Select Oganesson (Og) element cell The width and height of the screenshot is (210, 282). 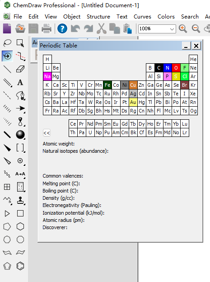[x=193, y=111]
